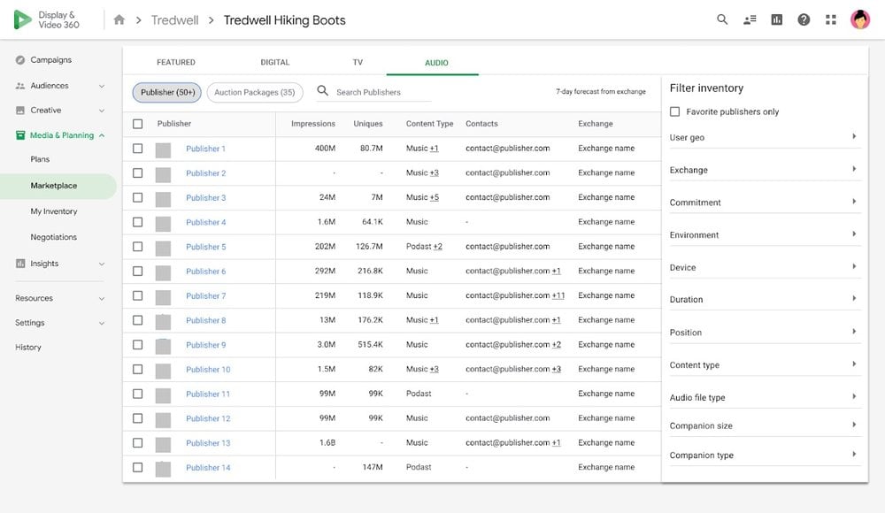This screenshot has height=513, width=885.
Task: Switch to the FEATURED tab
Action: click(176, 63)
